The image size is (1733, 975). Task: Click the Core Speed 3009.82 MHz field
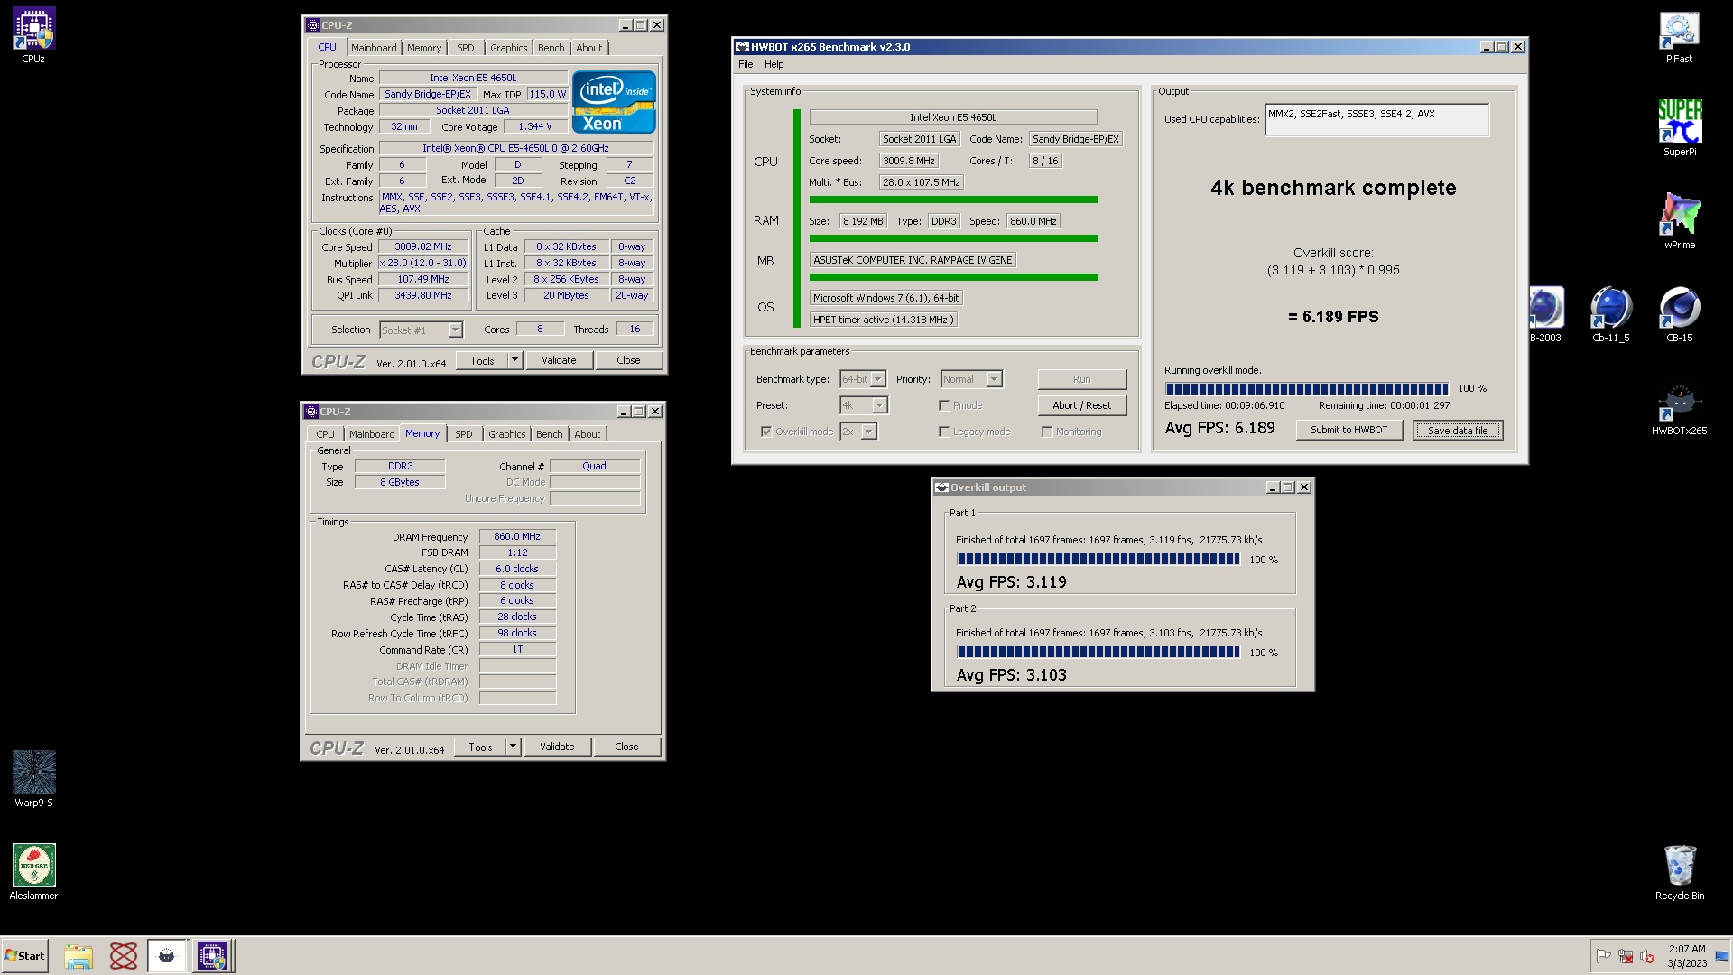pyautogui.click(x=423, y=246)
